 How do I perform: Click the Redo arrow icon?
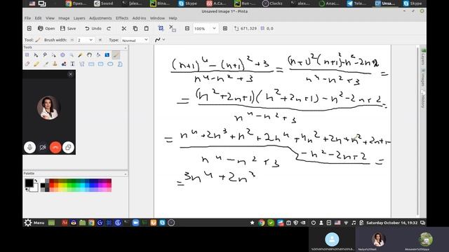coord(109,29)
